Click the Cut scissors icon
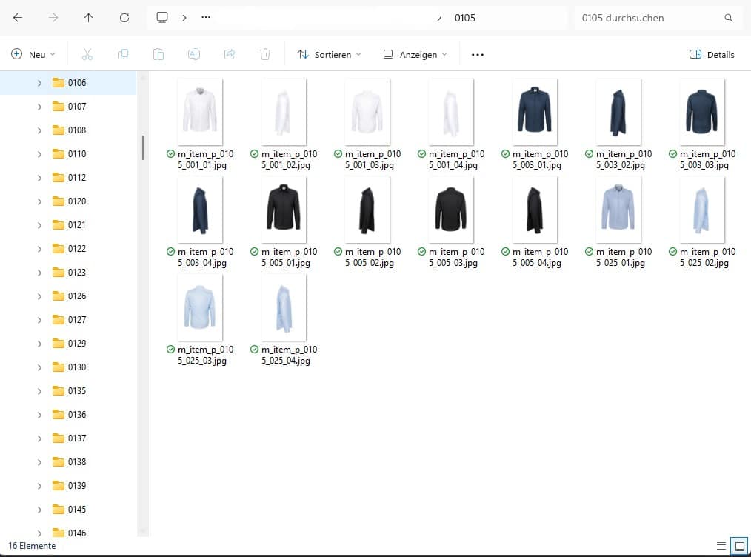Viewport: 751px width, 557px height. [87, 54]
